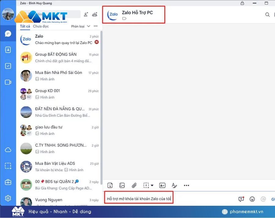The height and width of the screenshot is (218, 275).
Task: Search within the conversation
Action: click(267, 15)
